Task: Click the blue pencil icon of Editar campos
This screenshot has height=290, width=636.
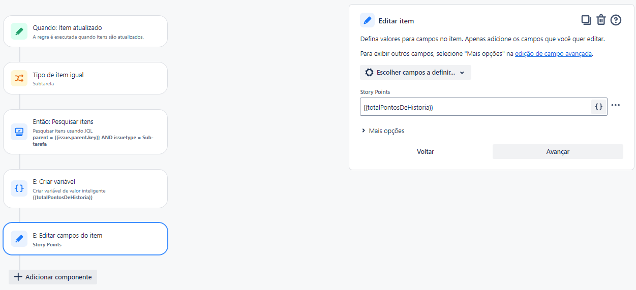Action: pos(19,239)
